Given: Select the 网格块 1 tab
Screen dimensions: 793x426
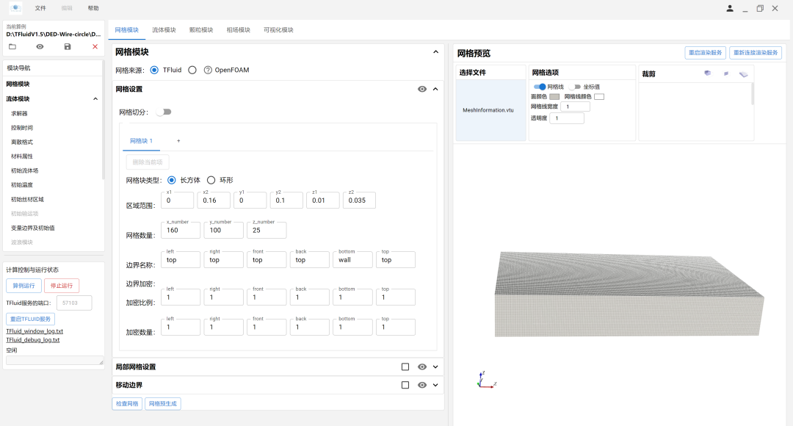Looking at the screenshot, I should coord(141,141).
